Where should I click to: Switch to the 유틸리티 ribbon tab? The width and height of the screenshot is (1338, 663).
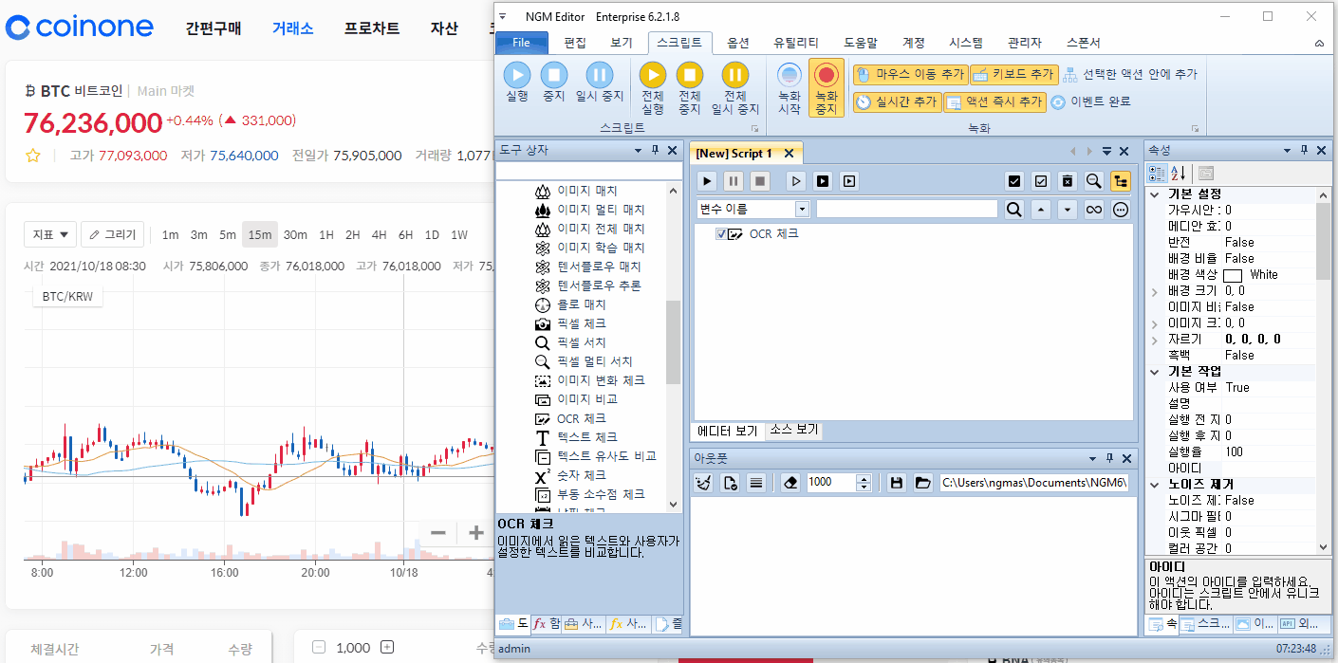796,43
